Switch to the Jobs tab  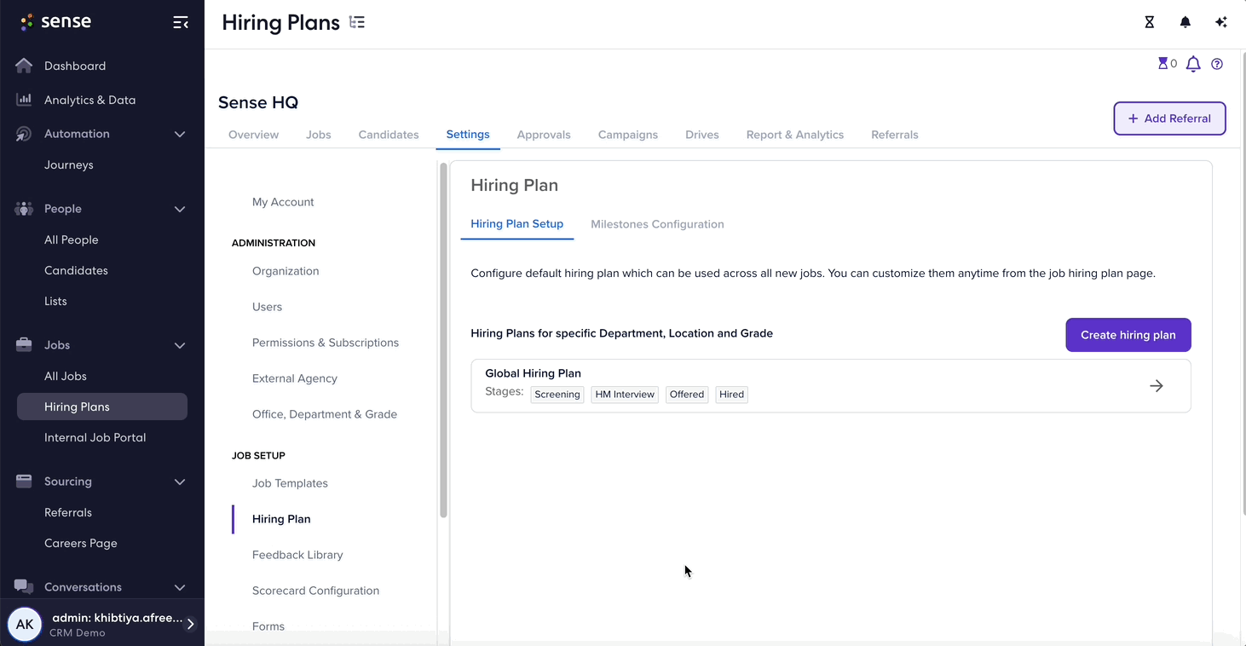tap(319, 135)
